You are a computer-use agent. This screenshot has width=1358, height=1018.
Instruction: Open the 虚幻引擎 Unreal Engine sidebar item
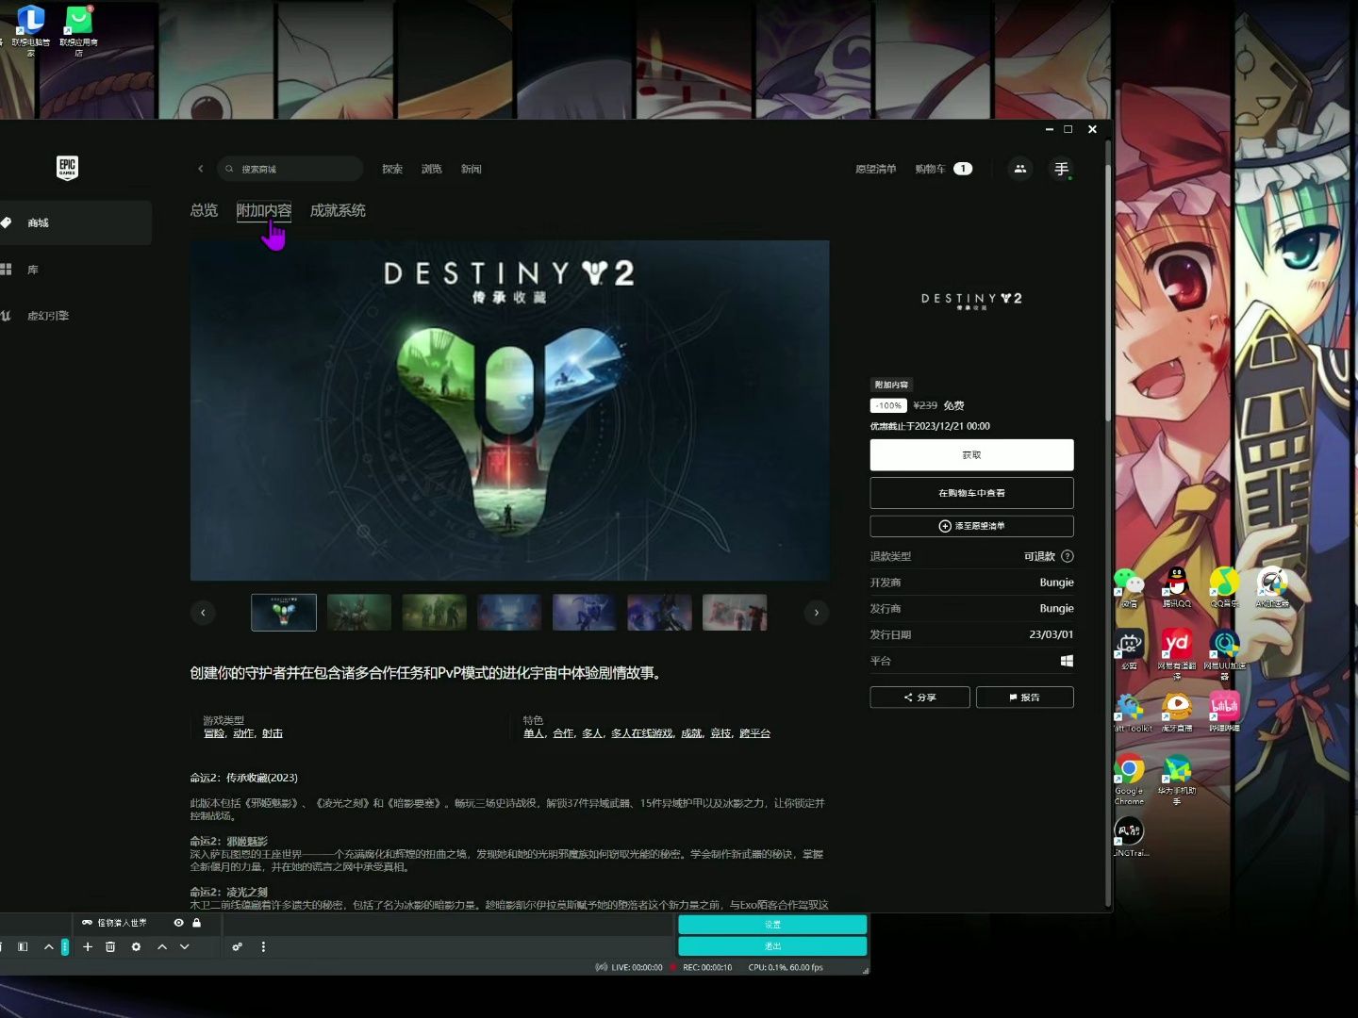pos(75,316)
